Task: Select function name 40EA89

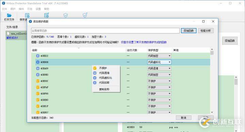Action: click(44, 68)
